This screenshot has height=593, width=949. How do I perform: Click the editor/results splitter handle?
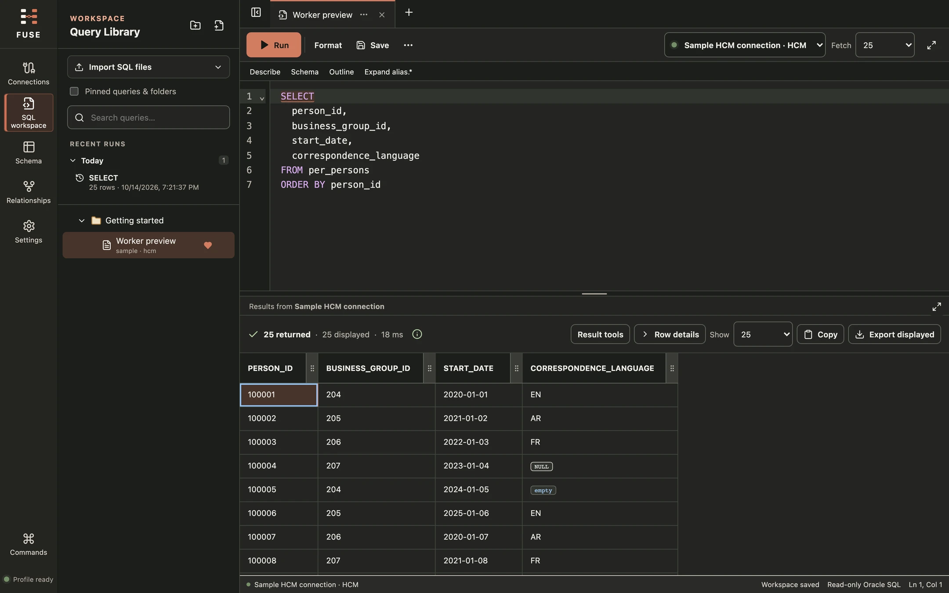[x=594, y=293]
